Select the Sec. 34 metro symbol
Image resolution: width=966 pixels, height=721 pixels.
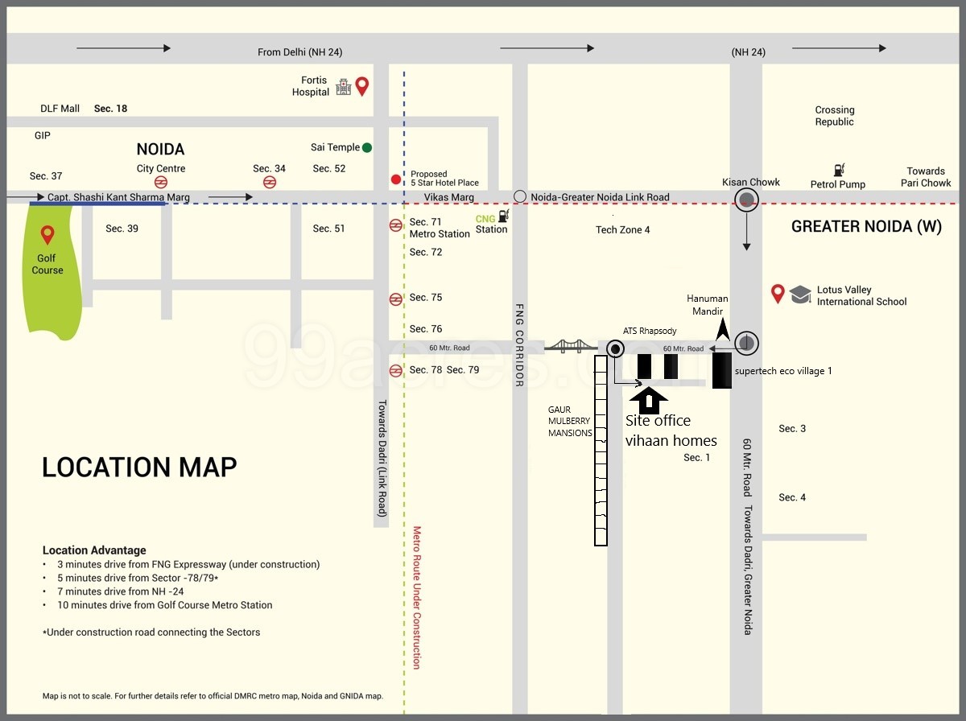(x=269, y=182)
